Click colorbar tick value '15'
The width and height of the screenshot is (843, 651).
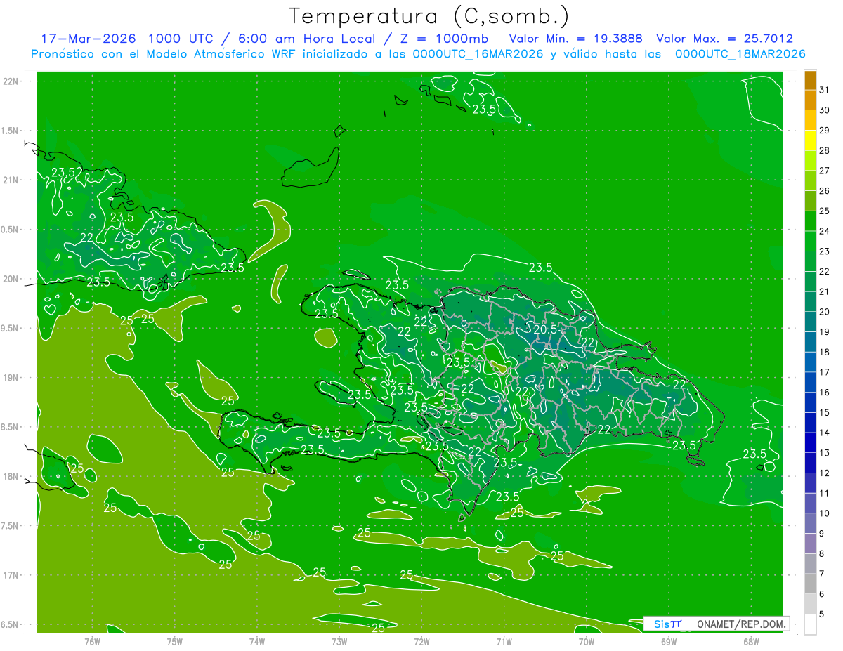tap(824, 413)
